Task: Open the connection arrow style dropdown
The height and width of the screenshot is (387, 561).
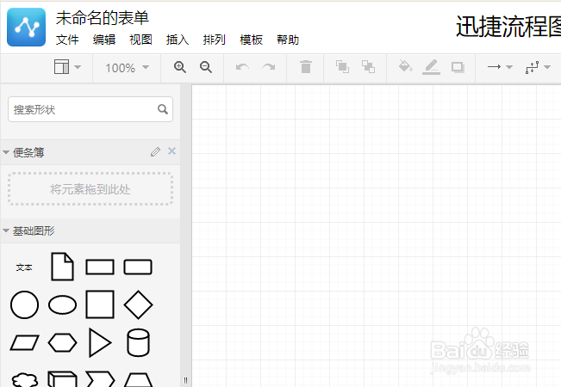Action: [x=500, y=67]
